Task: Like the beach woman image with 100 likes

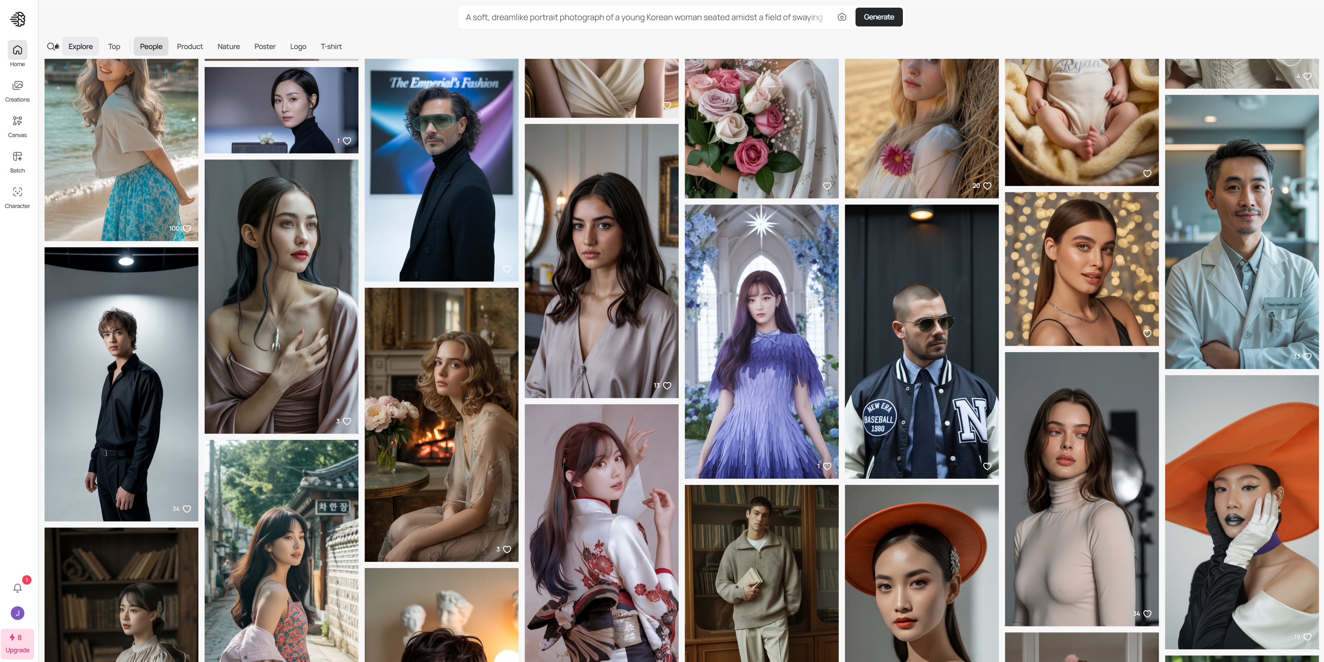Action: click(187, 229)
